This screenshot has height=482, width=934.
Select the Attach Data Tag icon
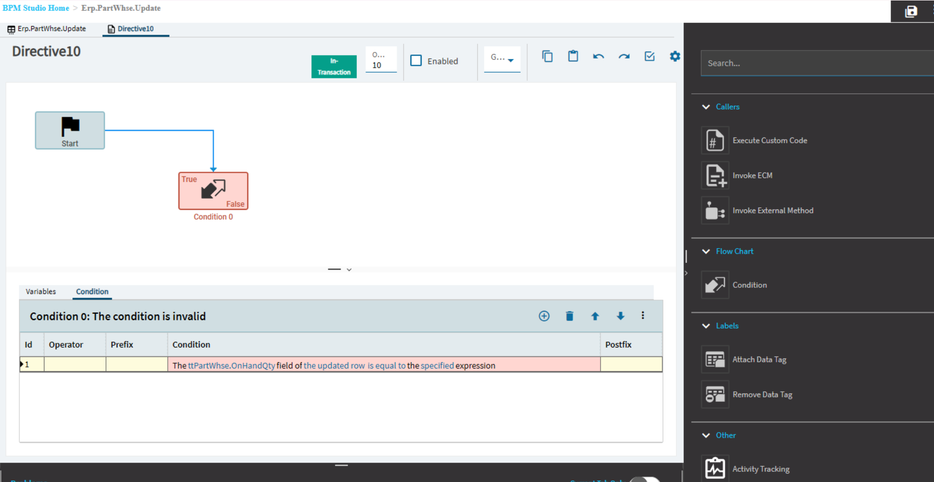pyautogui.click(x=715, y=359)
